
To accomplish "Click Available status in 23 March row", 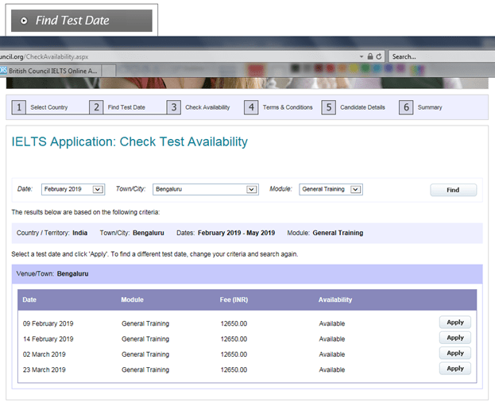I will click(332, 370).
